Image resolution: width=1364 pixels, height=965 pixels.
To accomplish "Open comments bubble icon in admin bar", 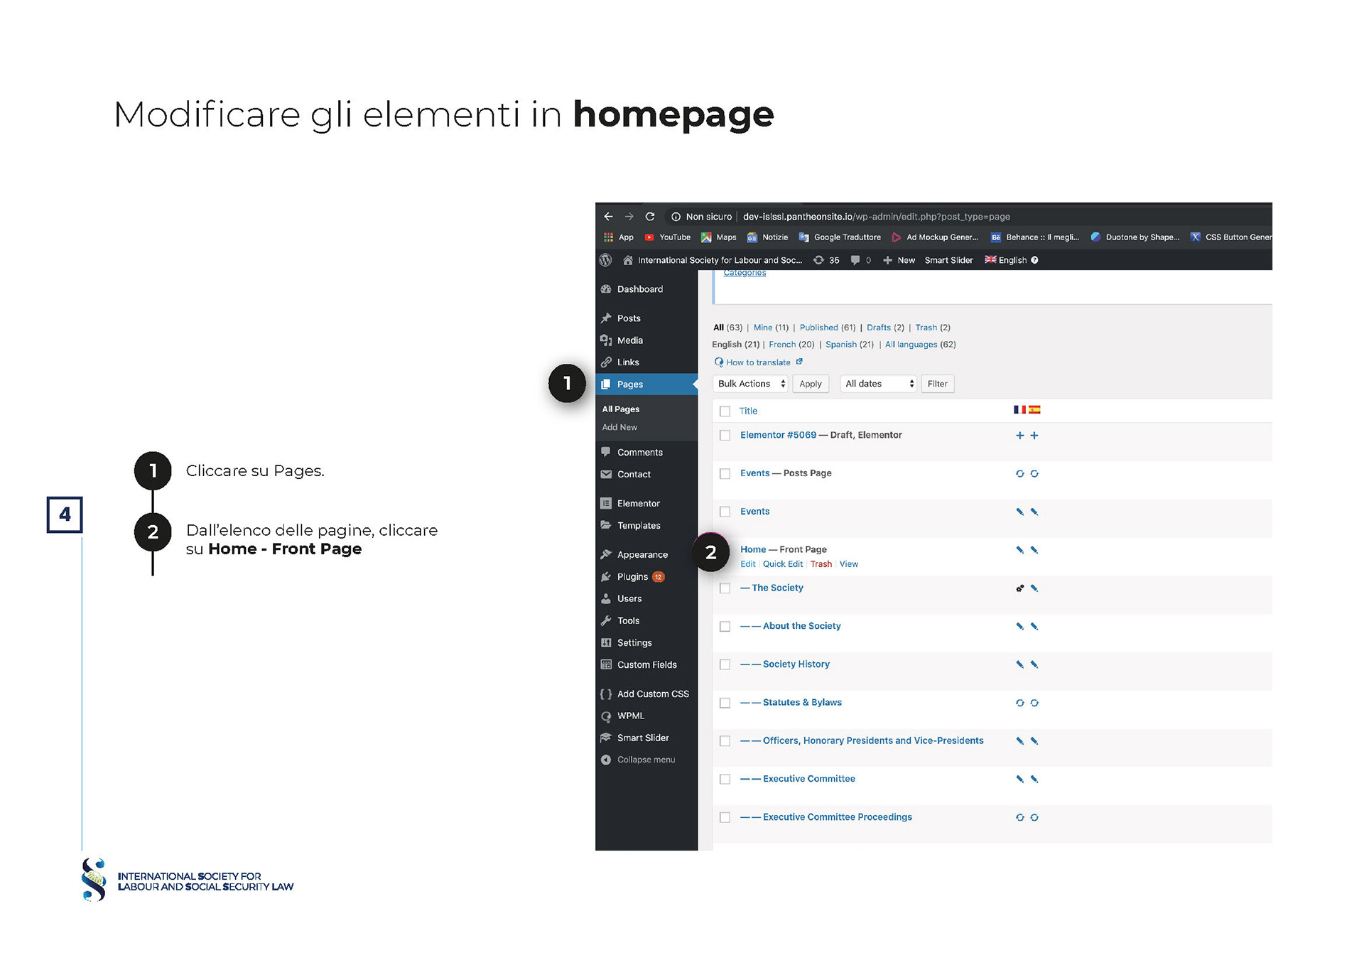I will pos(855,260).
